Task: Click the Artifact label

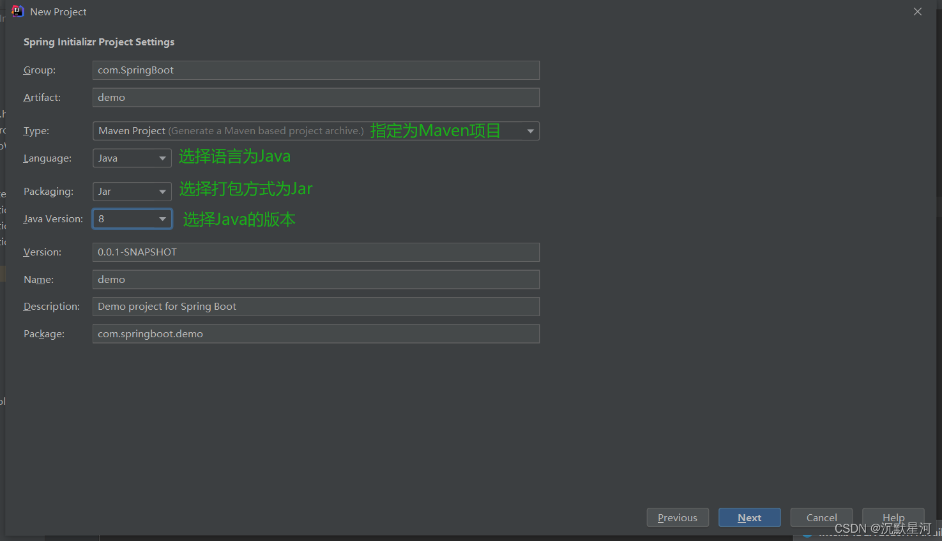Action: (x=42, y=98)
